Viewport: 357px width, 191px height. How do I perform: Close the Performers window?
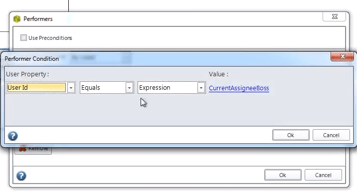click(335, 16)
